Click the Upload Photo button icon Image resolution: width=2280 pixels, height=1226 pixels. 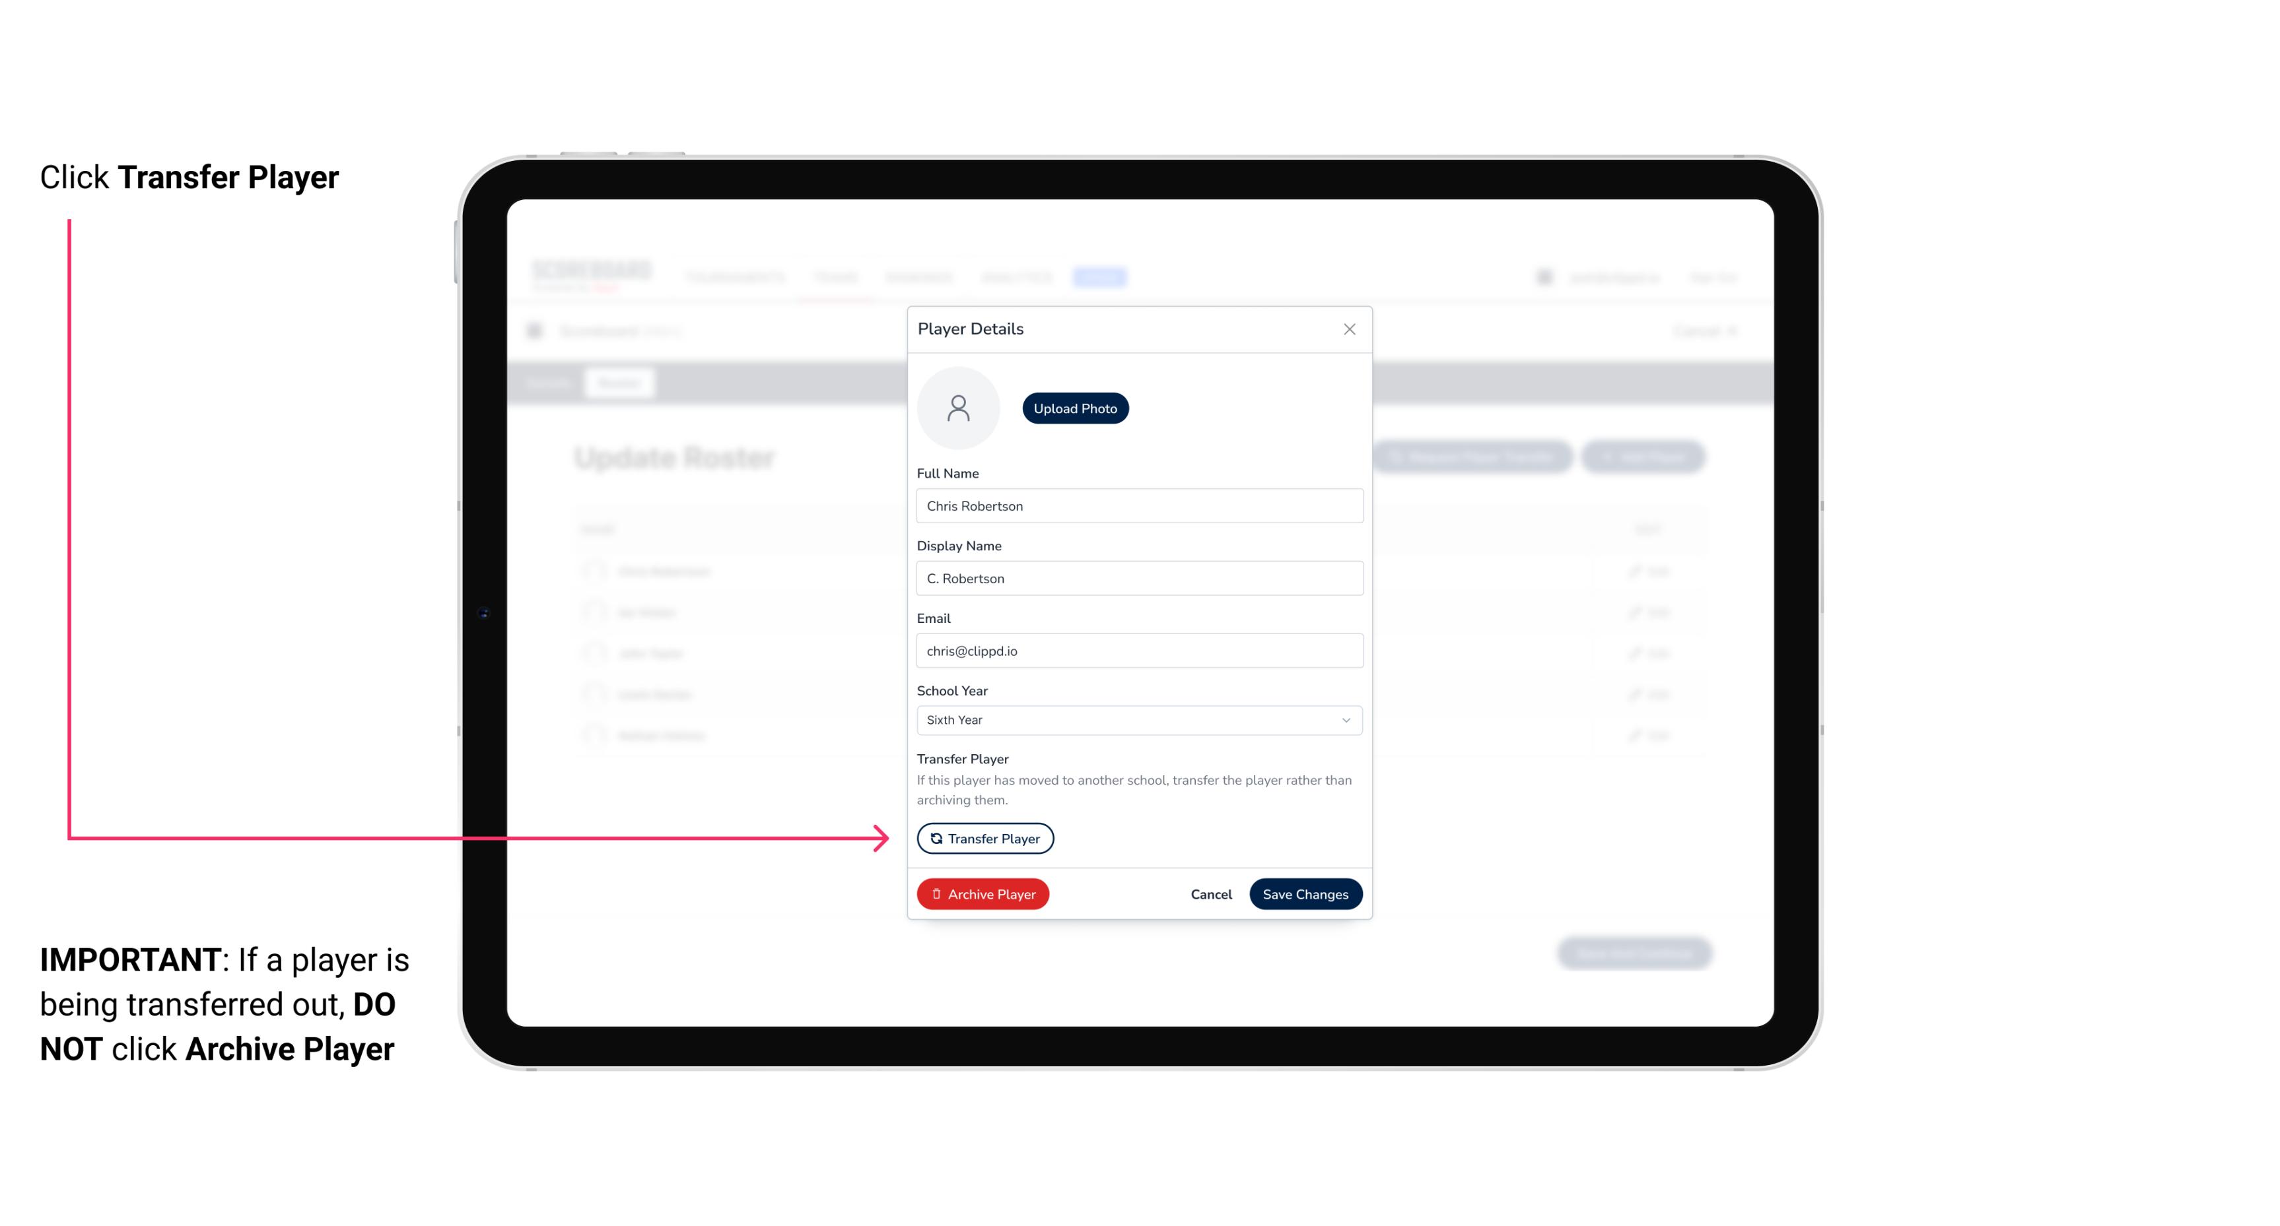[1076, 408]
